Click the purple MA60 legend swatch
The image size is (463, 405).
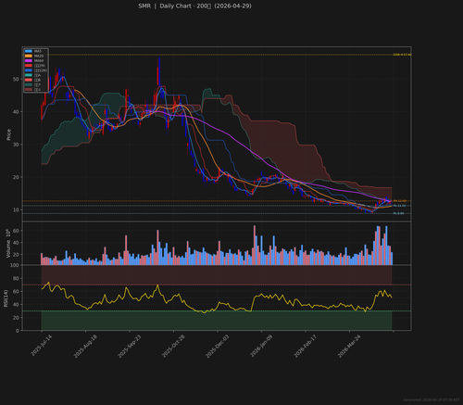click(x=29, y=60)
